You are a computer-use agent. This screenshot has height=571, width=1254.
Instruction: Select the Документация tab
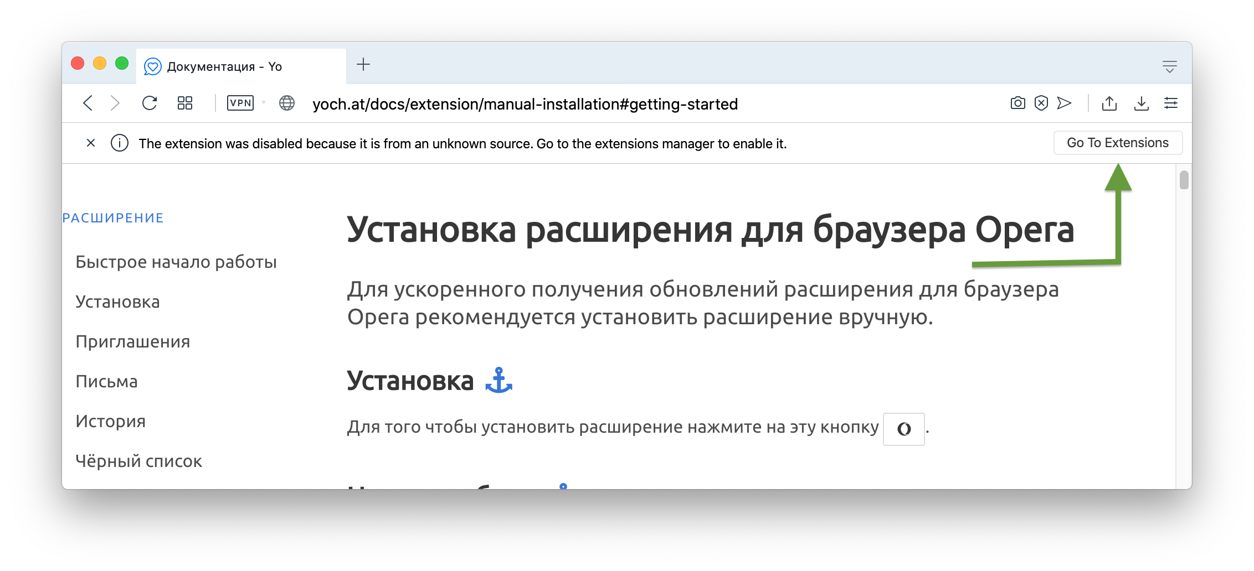point(241,66)
